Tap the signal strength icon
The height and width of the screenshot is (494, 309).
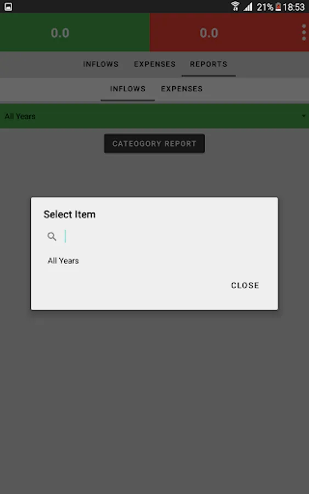tap(248, 7)
